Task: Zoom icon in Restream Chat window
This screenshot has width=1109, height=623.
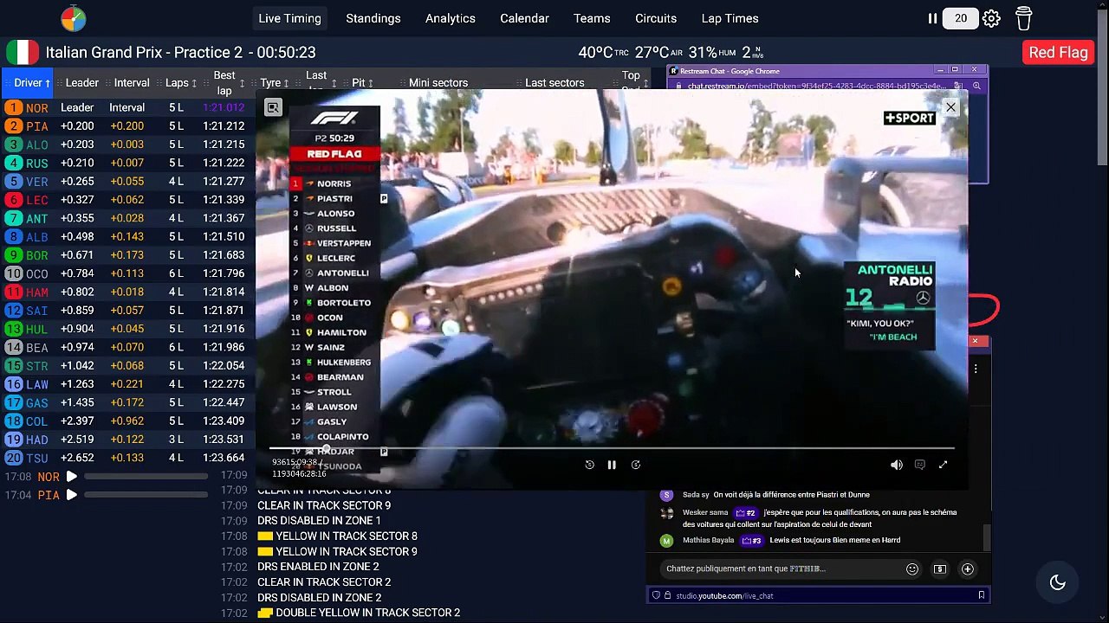Action: point(976,86)
